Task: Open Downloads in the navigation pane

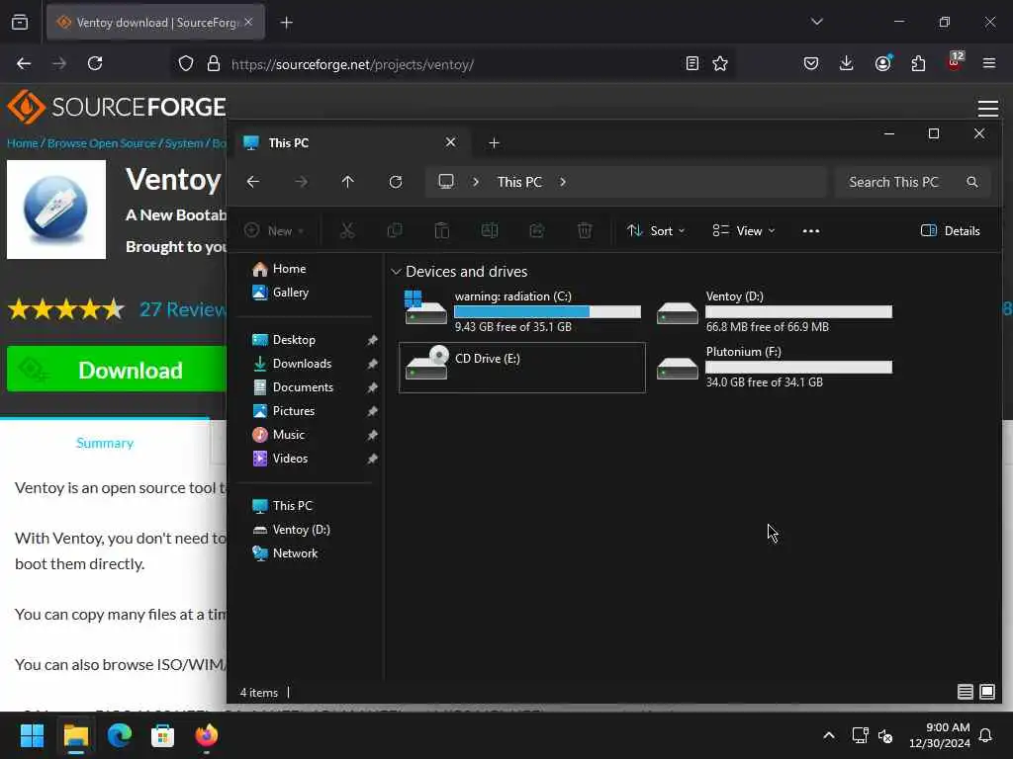Action: 302,364
